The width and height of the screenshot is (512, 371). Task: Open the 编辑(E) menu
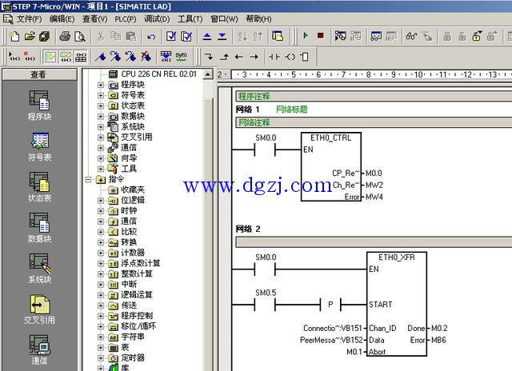click(62, 19)
